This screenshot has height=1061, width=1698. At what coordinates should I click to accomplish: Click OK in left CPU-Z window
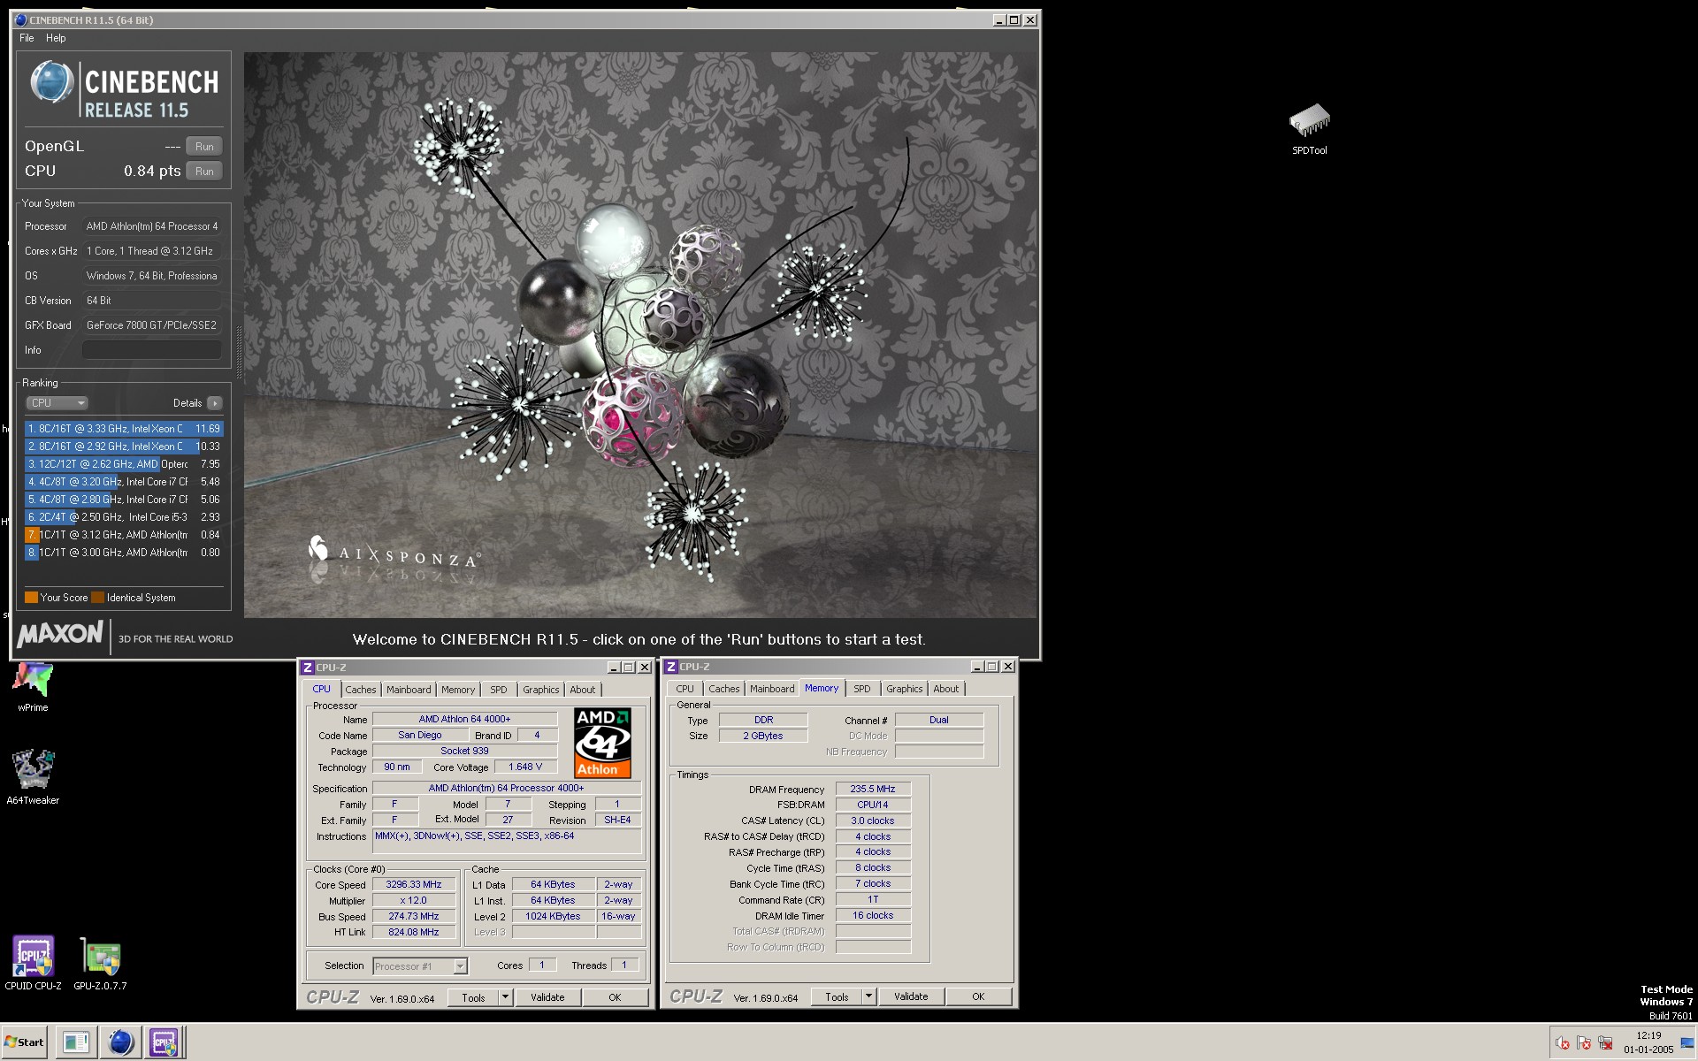[x=615, y=997]
